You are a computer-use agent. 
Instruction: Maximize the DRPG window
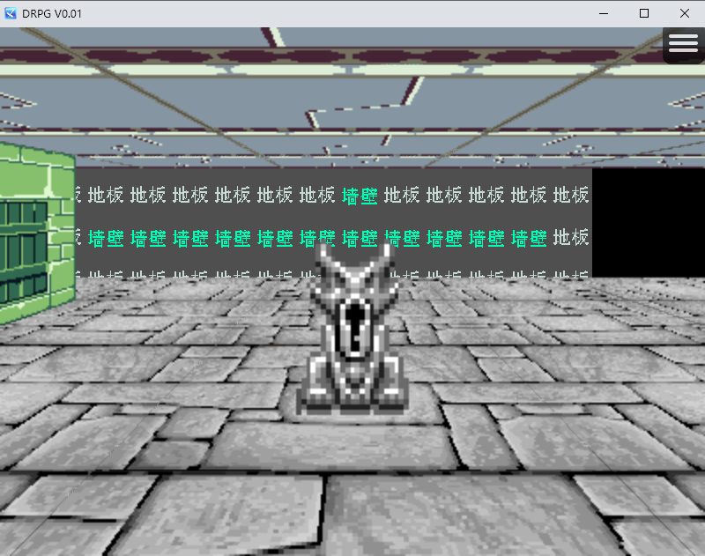[x=644, y=13]
